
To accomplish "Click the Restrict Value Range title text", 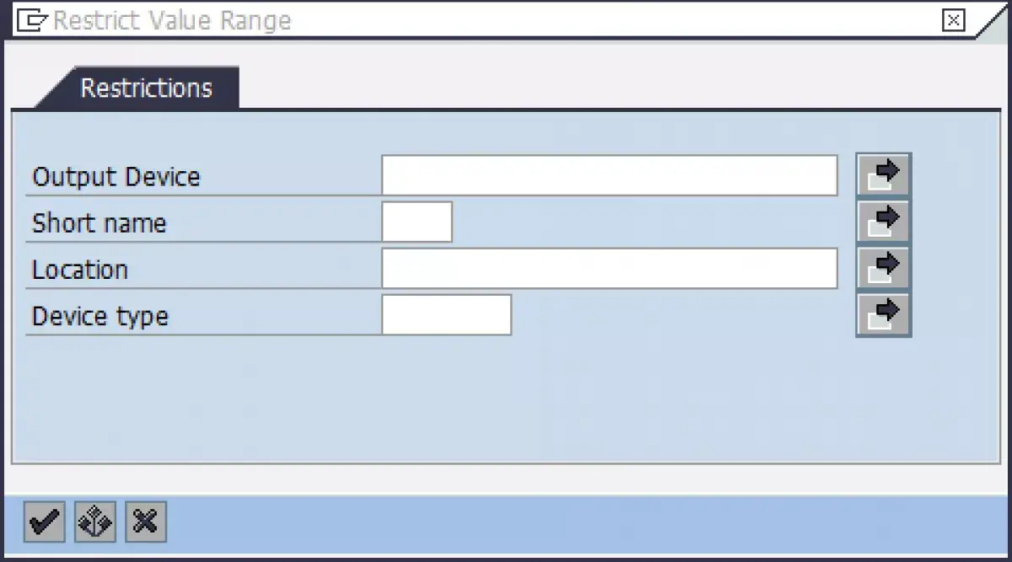I will tap(172, 20).
